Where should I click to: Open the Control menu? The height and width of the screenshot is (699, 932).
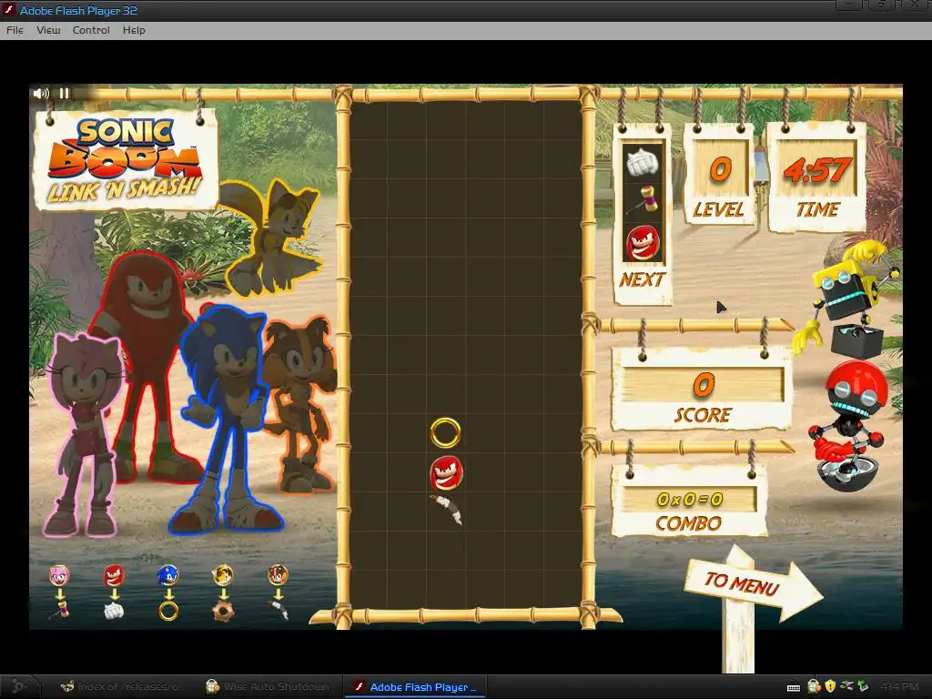91,30
